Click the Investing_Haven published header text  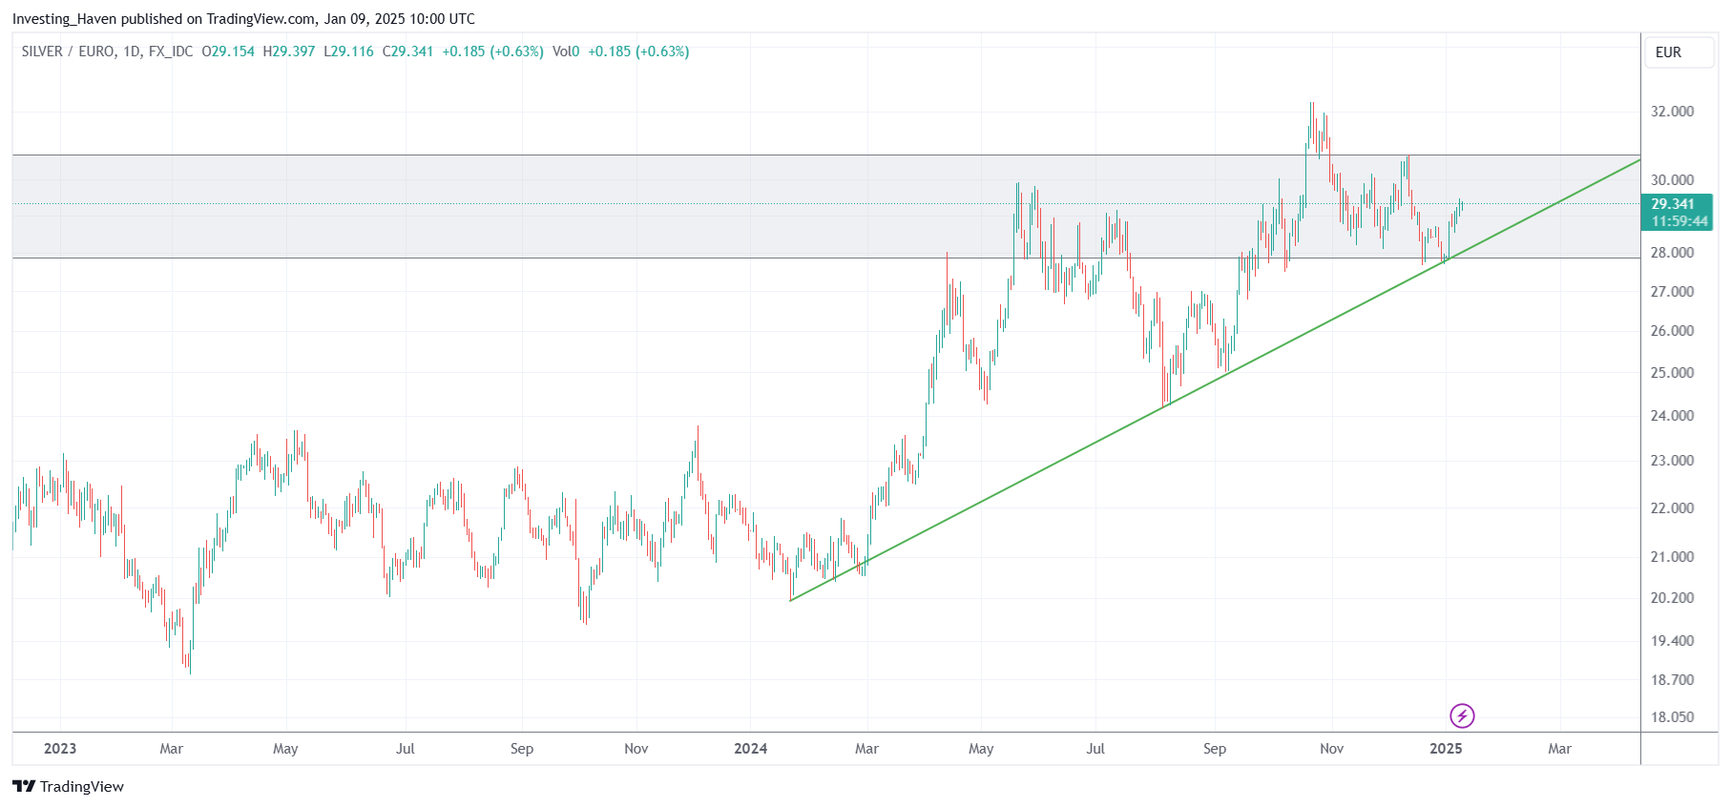243,19
